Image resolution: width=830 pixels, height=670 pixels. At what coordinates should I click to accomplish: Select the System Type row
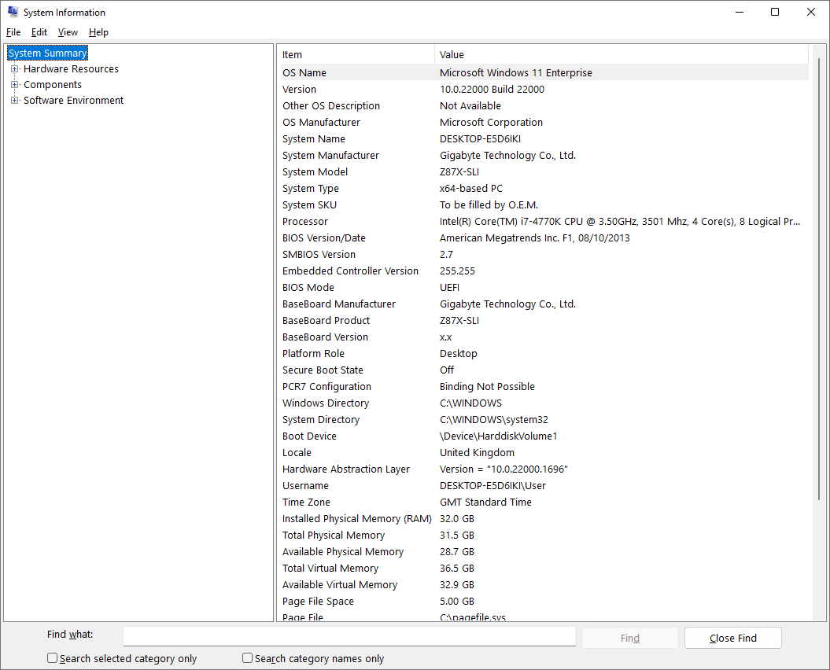pos(544,189)
